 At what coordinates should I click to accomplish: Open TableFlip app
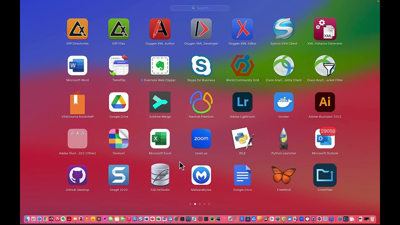(x=119, y=66)
